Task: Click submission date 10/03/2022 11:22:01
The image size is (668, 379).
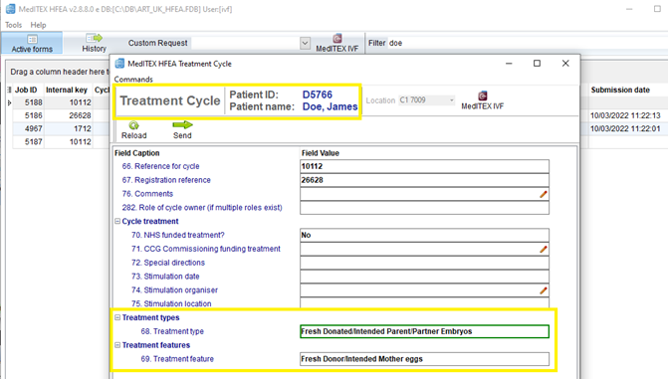Action: click(625, 128)
